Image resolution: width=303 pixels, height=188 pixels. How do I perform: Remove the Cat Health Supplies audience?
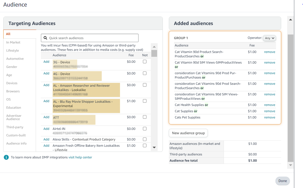tap(269, 105)
